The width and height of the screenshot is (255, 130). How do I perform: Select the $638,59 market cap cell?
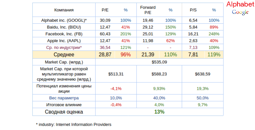(x=202, y=74)
